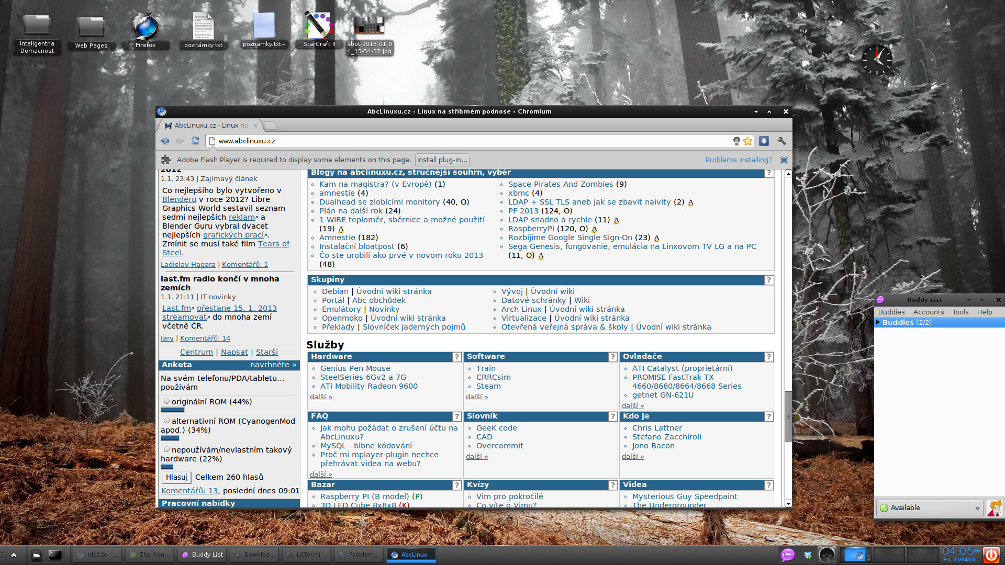This screenshot has width=1005, height=565.
Task: Open poznámky.txt desktop file
Action: tap(203, 31)
